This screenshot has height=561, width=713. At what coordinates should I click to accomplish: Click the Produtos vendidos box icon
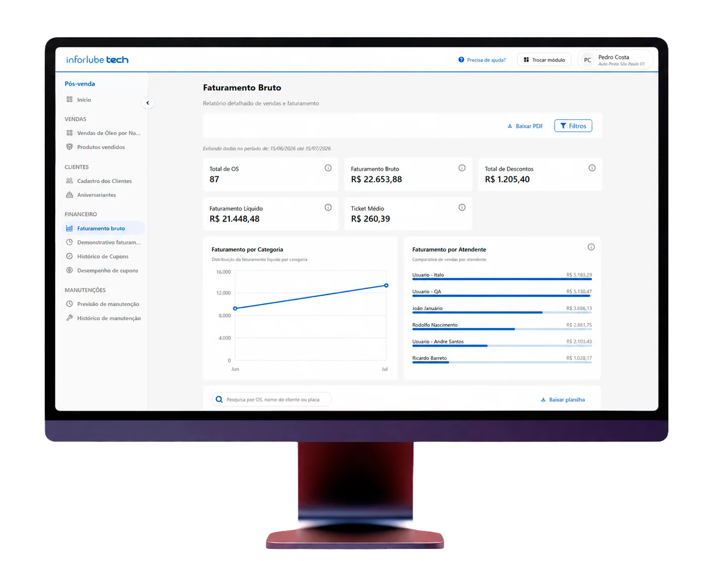(70, 147)
